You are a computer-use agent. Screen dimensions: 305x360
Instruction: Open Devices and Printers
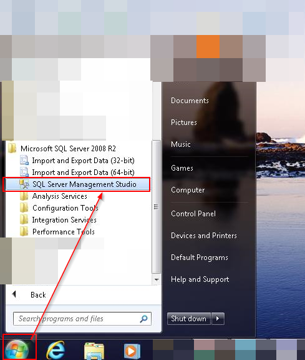(x=204, y=236)
